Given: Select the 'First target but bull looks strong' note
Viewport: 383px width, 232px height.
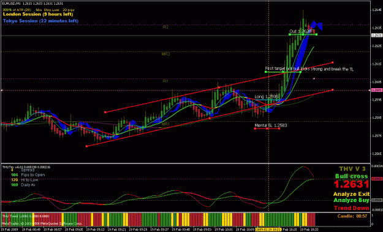Looking at the screenshot, I should (309, 69).
